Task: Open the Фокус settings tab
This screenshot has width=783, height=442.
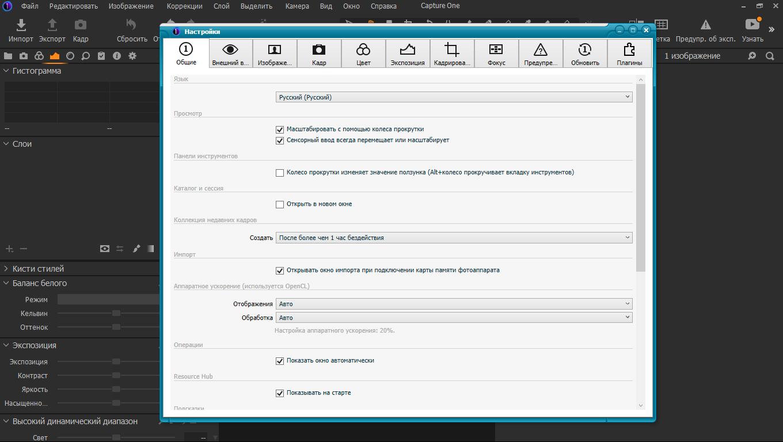Action: tap(496, 54)
